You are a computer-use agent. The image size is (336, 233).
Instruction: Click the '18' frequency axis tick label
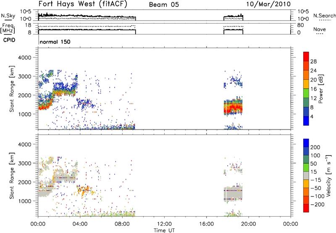28,25
